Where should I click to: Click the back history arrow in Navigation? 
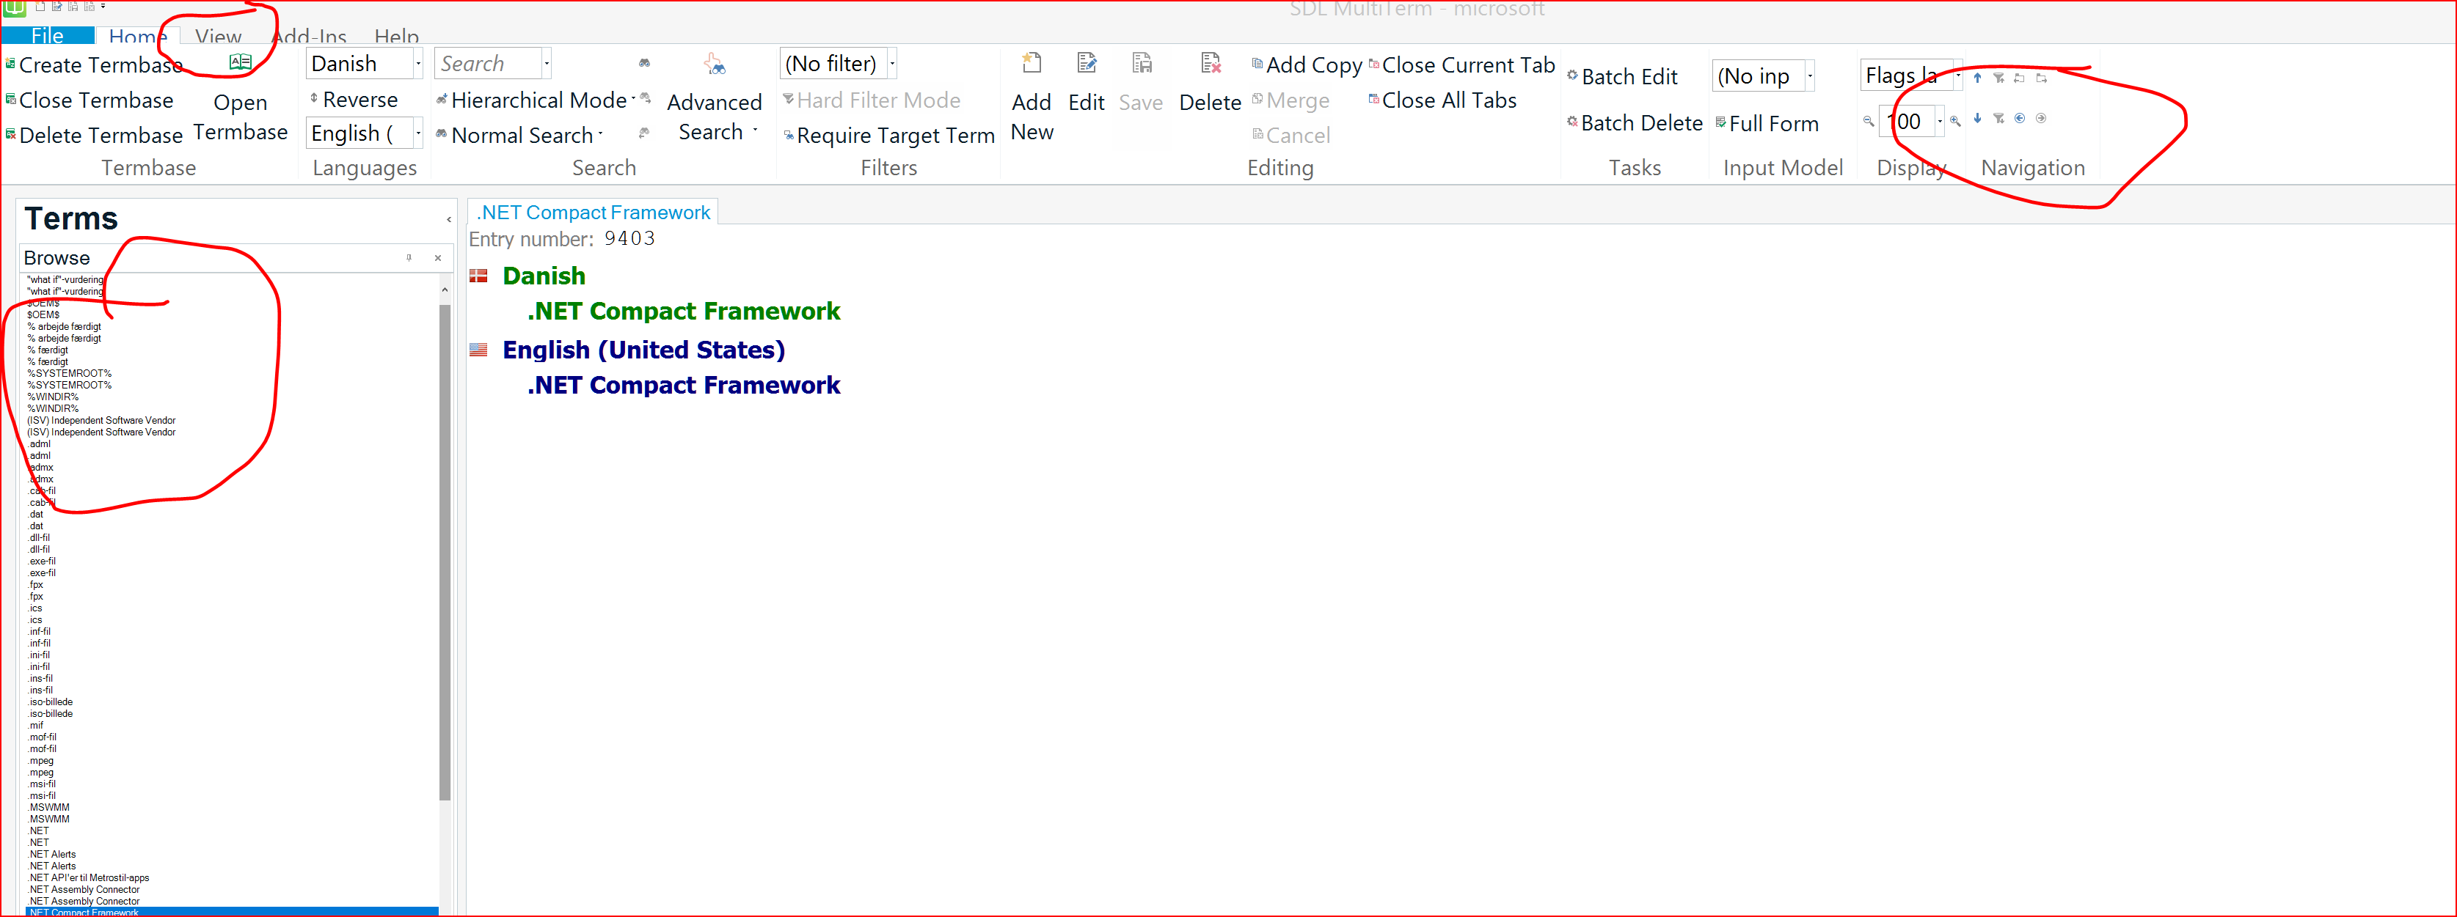tap(2020, 119)
